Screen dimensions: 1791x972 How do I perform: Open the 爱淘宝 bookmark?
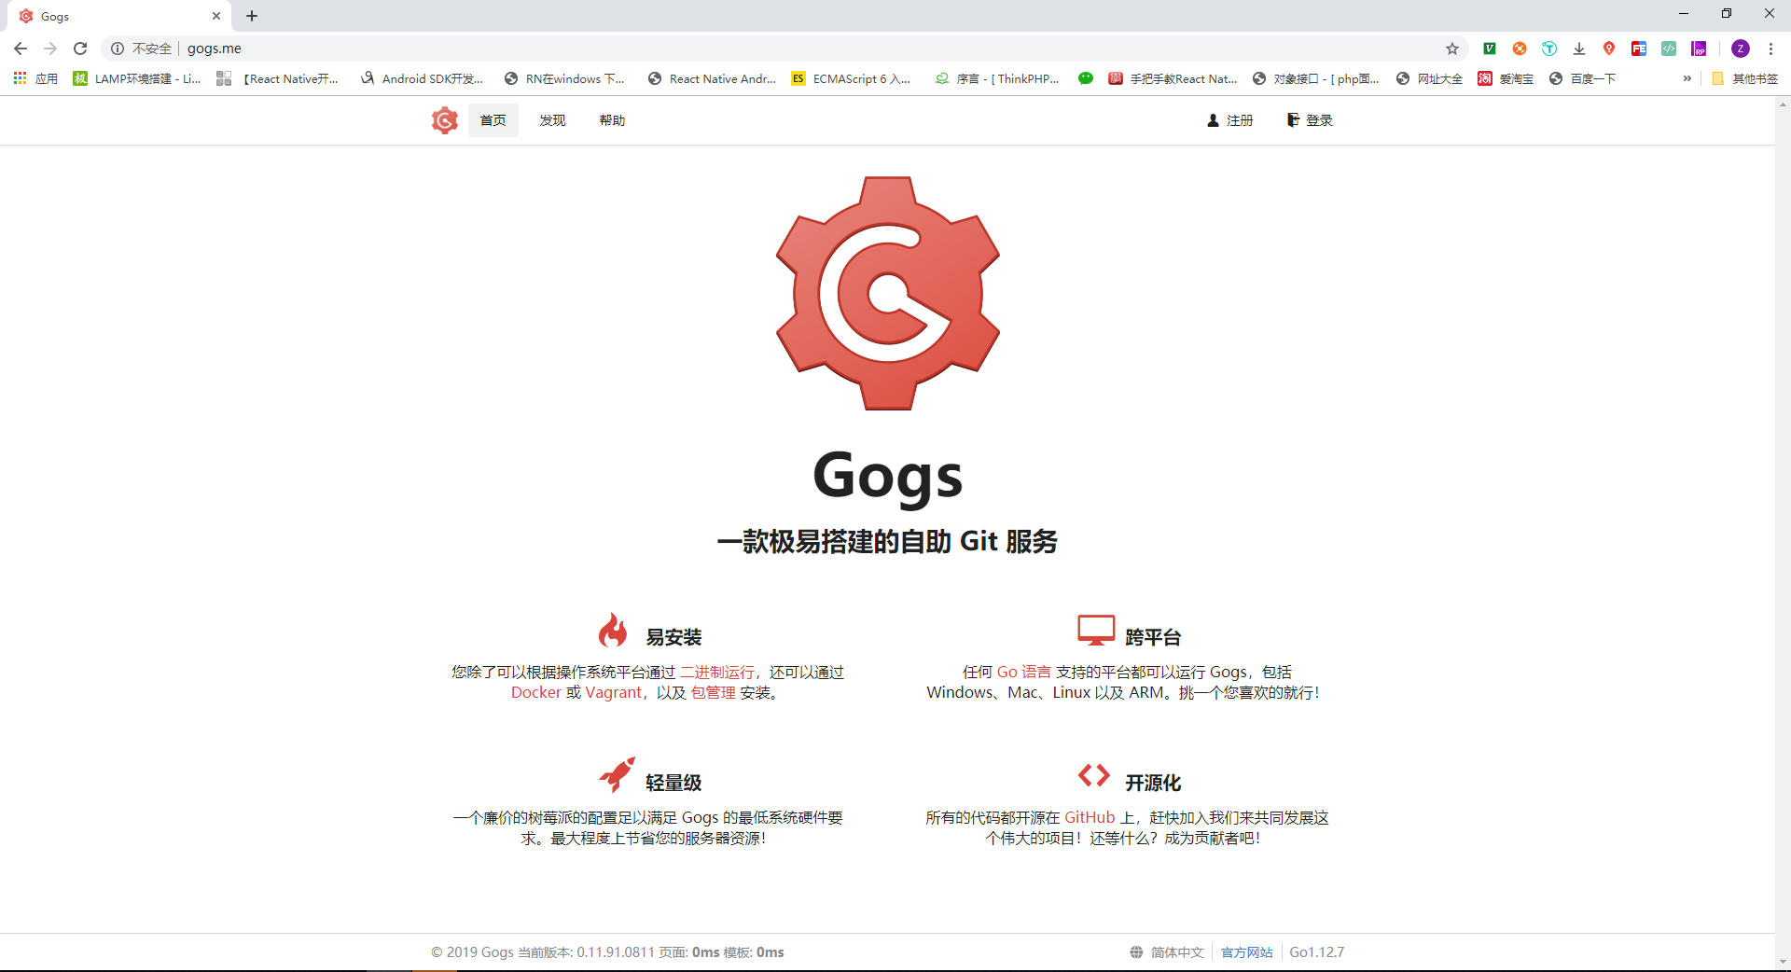(x=1506, y=78)
